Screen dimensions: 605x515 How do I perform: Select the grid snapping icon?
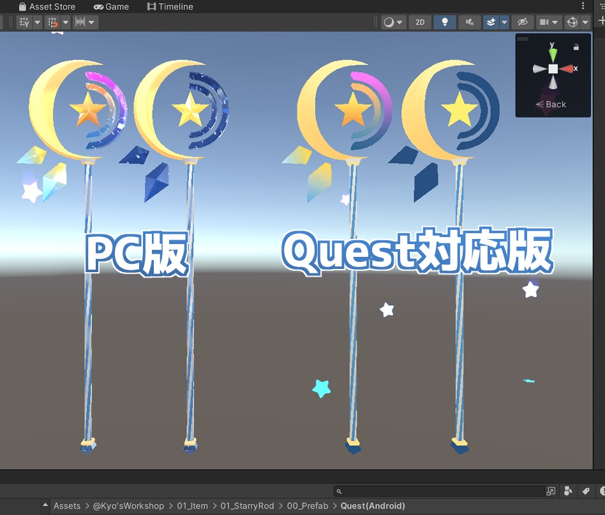(x=54, y=22)
